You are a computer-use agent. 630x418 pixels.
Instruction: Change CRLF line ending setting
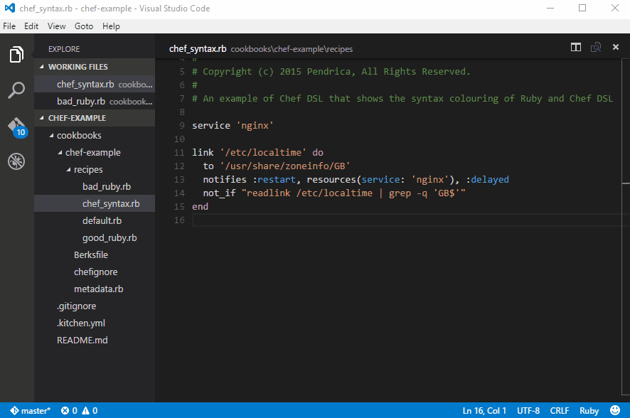click(x=560, y=410)
